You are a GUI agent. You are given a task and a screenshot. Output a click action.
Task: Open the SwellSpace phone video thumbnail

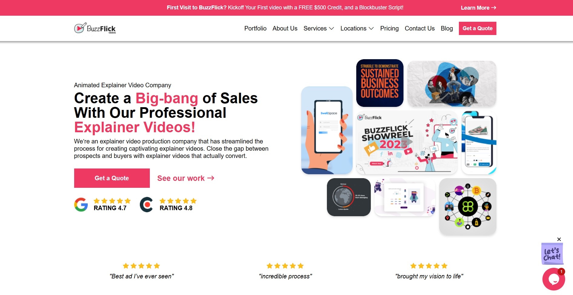pos(327,130)
